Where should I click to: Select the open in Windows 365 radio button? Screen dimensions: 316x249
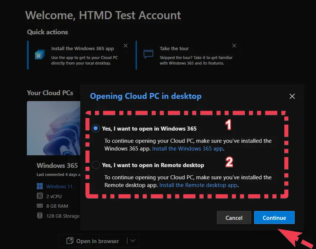click(x=95, y=128)
